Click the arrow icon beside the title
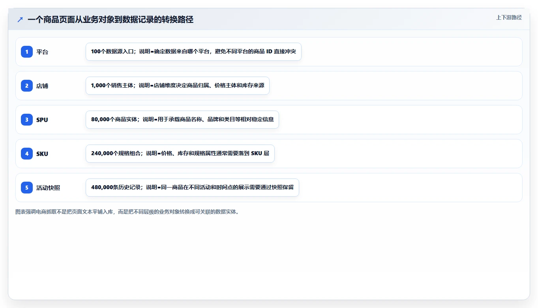538x308 pixels. [20, 19]
